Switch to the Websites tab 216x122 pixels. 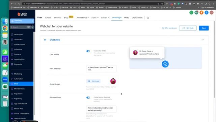[x=58, y=18]
